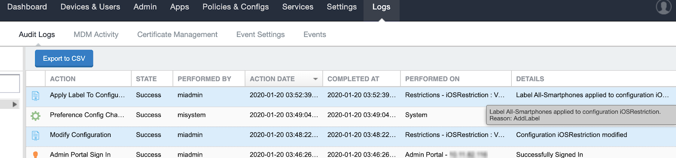Open the Policies & Configs menu
This screenshot has width=676, height=158.
point(235,7)
